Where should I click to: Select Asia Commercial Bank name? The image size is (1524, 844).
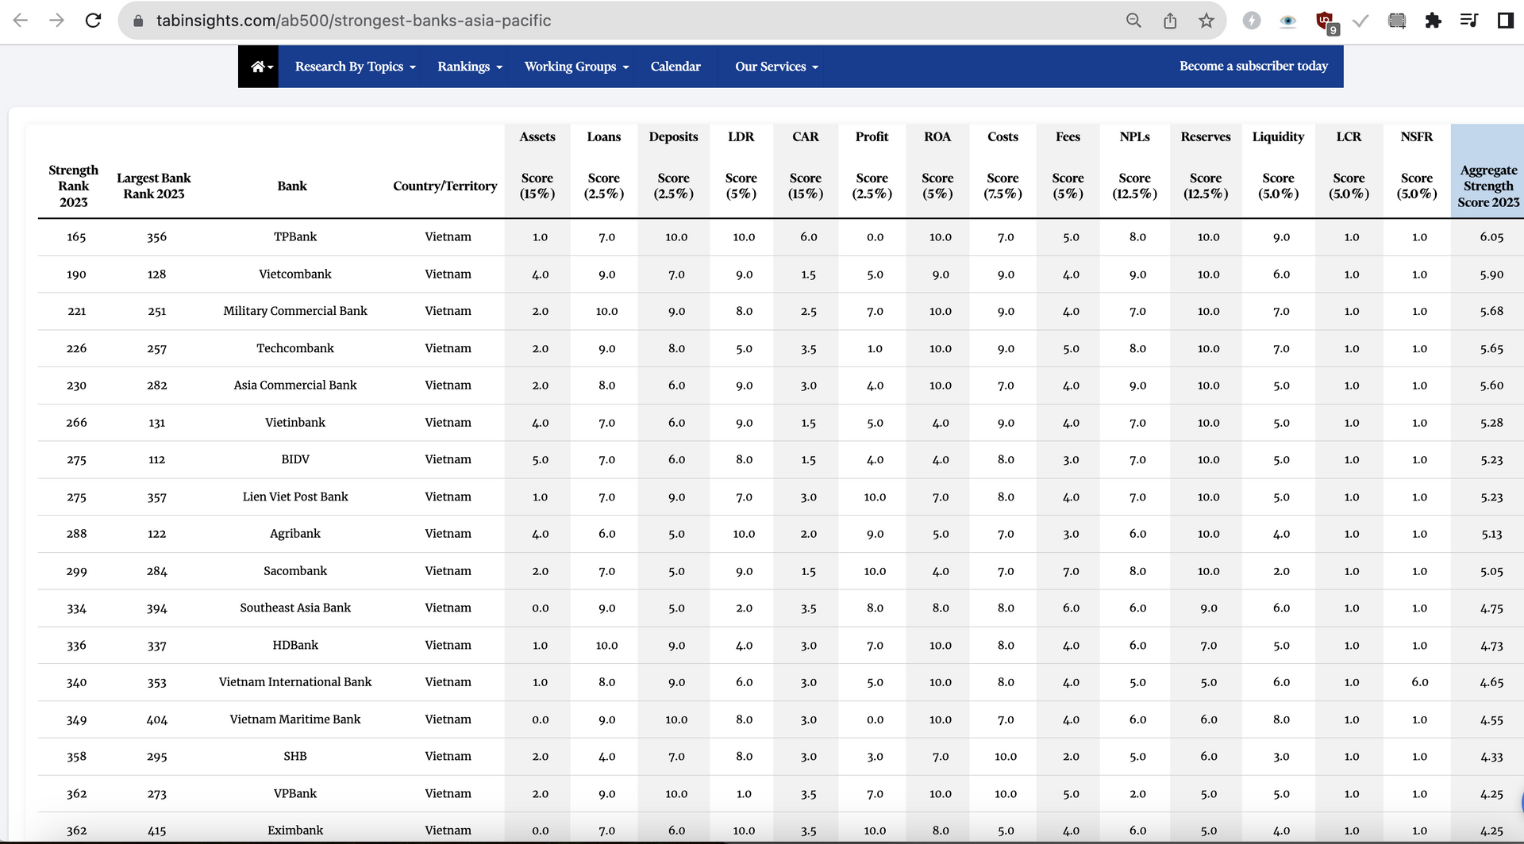[x=295, y=385]
